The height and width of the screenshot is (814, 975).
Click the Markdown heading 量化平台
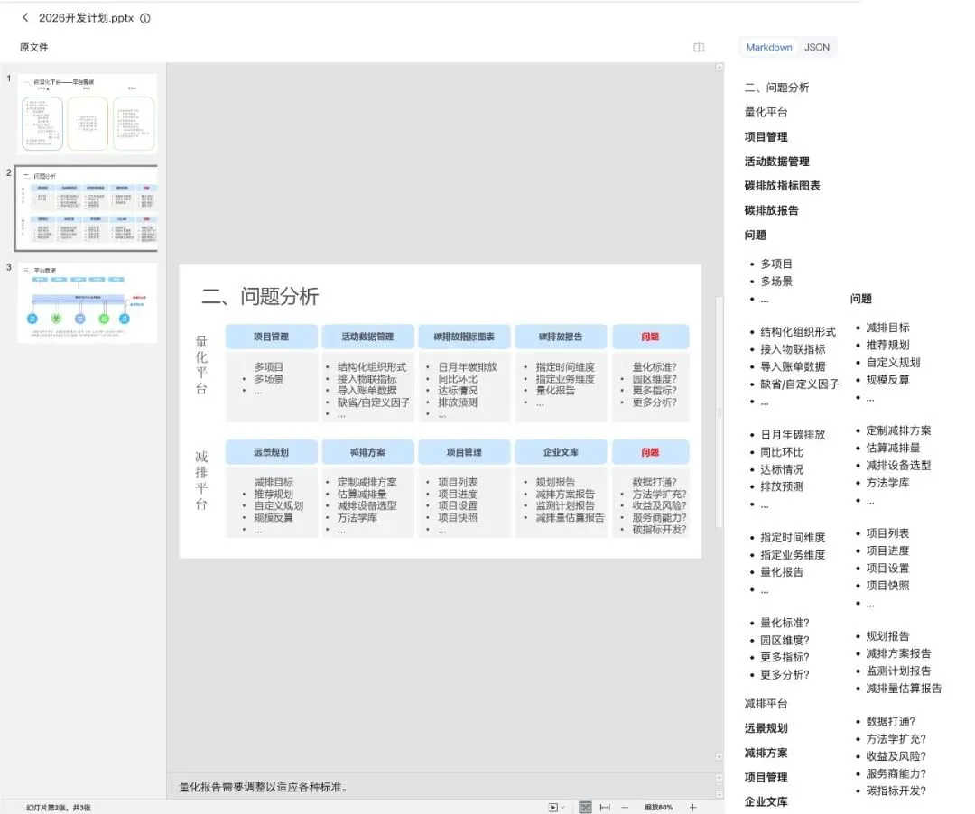766,113
